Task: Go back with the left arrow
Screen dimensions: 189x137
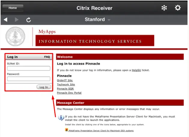Action: point(5,19)
